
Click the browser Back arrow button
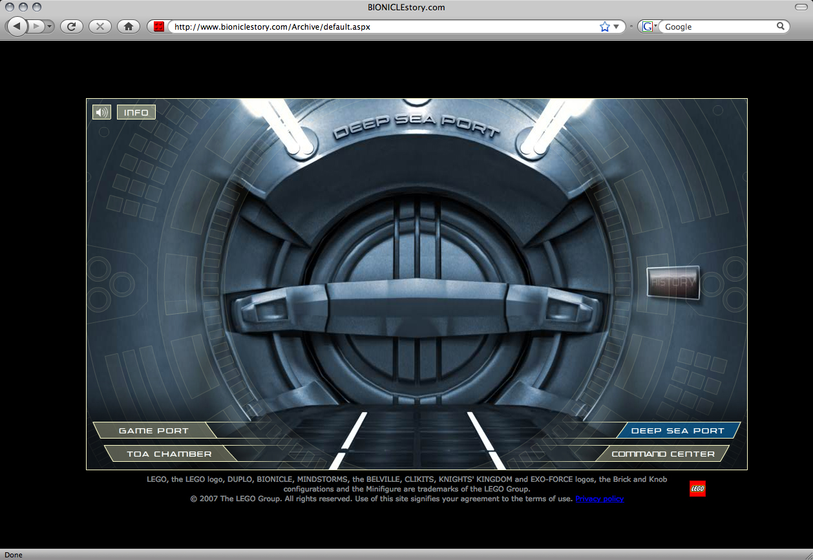17,26
